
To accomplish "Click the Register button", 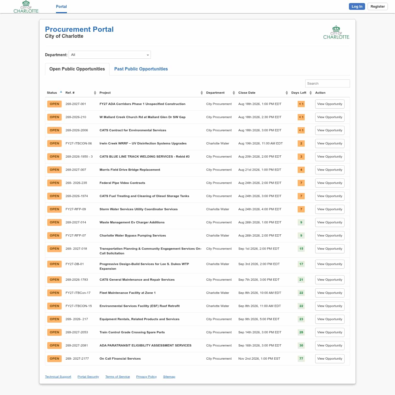I will 378,7.
